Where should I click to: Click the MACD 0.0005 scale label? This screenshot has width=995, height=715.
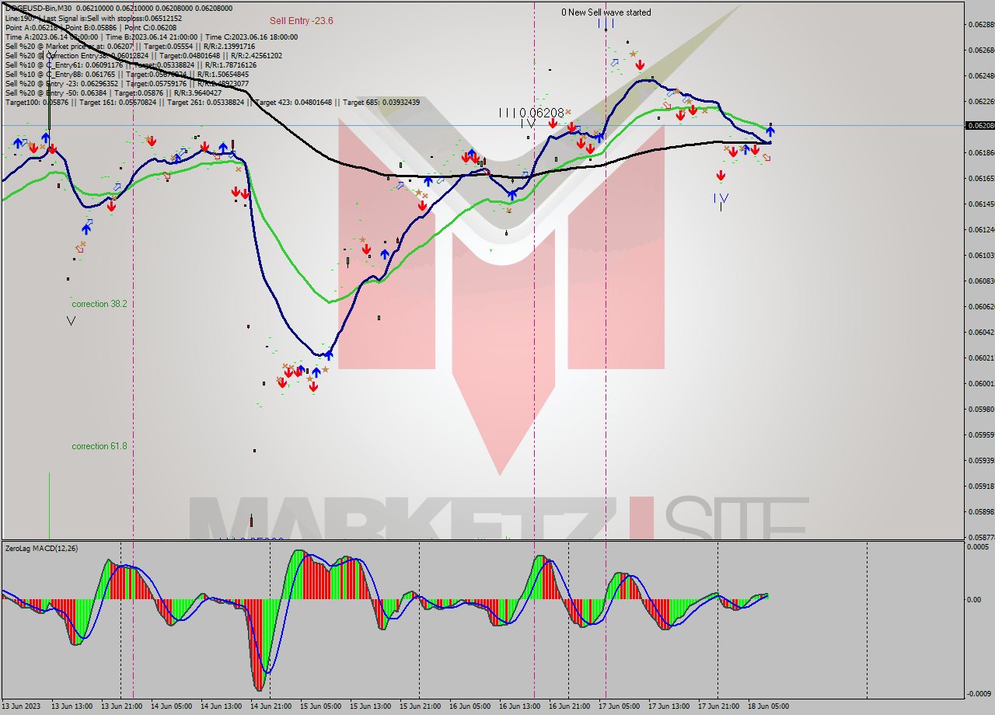(x=978, y=547)
